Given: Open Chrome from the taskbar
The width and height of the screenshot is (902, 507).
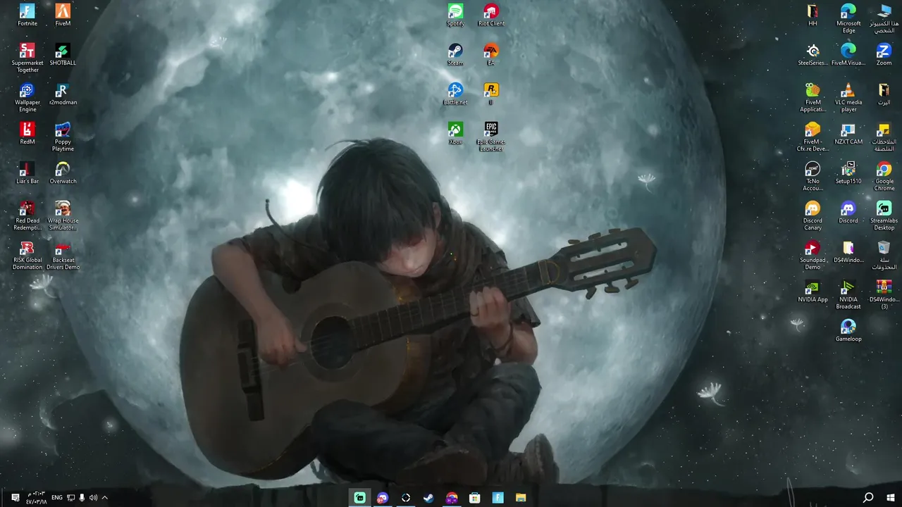Looking at the screenshot, I should [452, 498].
